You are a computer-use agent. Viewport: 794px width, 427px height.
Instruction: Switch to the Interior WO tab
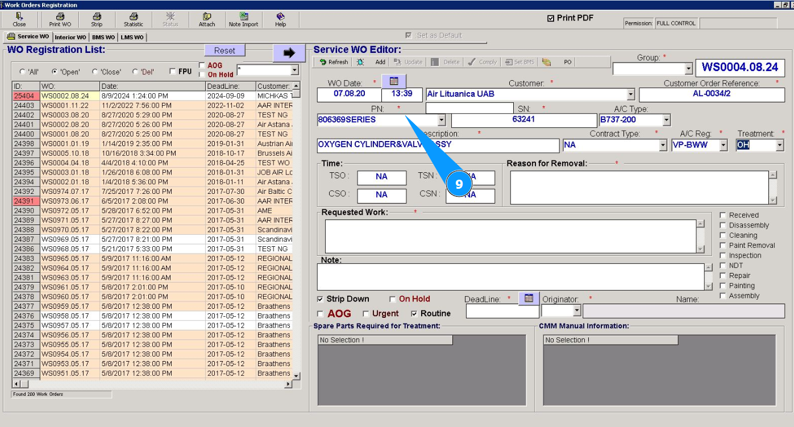(70, 38)
